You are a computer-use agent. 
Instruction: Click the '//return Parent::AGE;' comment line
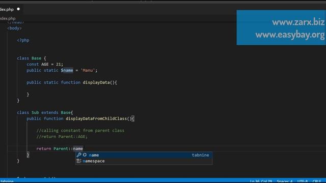tap(62, 137)
